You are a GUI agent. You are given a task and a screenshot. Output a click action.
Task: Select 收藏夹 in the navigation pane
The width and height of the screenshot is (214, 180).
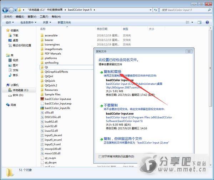tap(12, 30)
